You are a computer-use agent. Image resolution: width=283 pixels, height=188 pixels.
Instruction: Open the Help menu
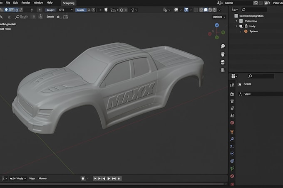point(50,3)
